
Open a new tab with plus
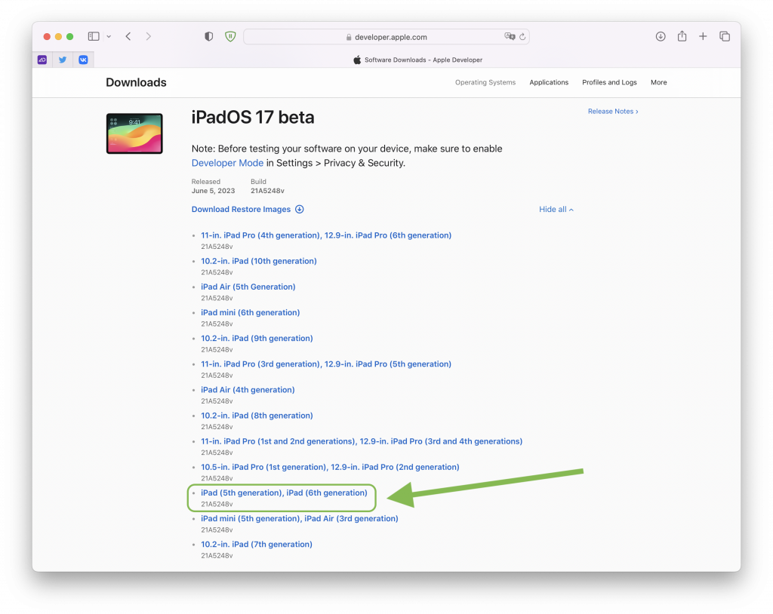[x=703, y=36]
